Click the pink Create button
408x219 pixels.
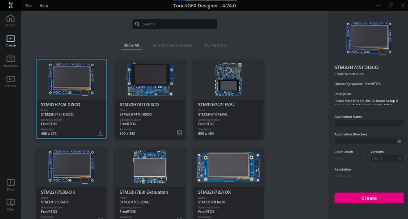tap(369, 198)
